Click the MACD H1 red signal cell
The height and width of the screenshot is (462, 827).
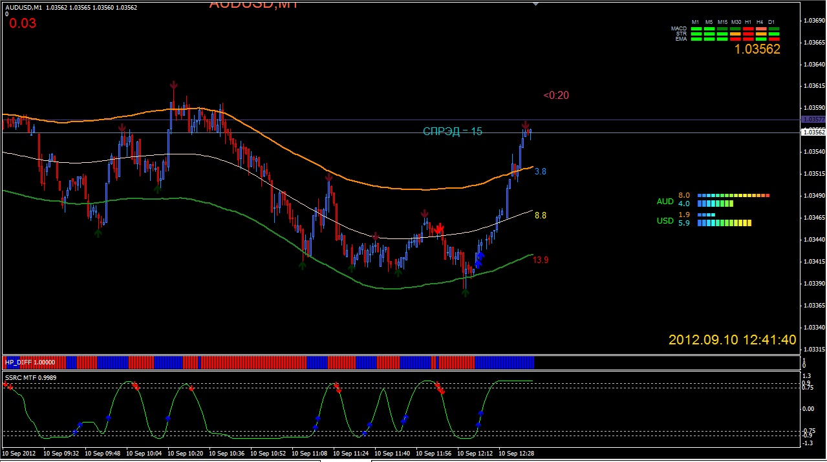(747, 28)
